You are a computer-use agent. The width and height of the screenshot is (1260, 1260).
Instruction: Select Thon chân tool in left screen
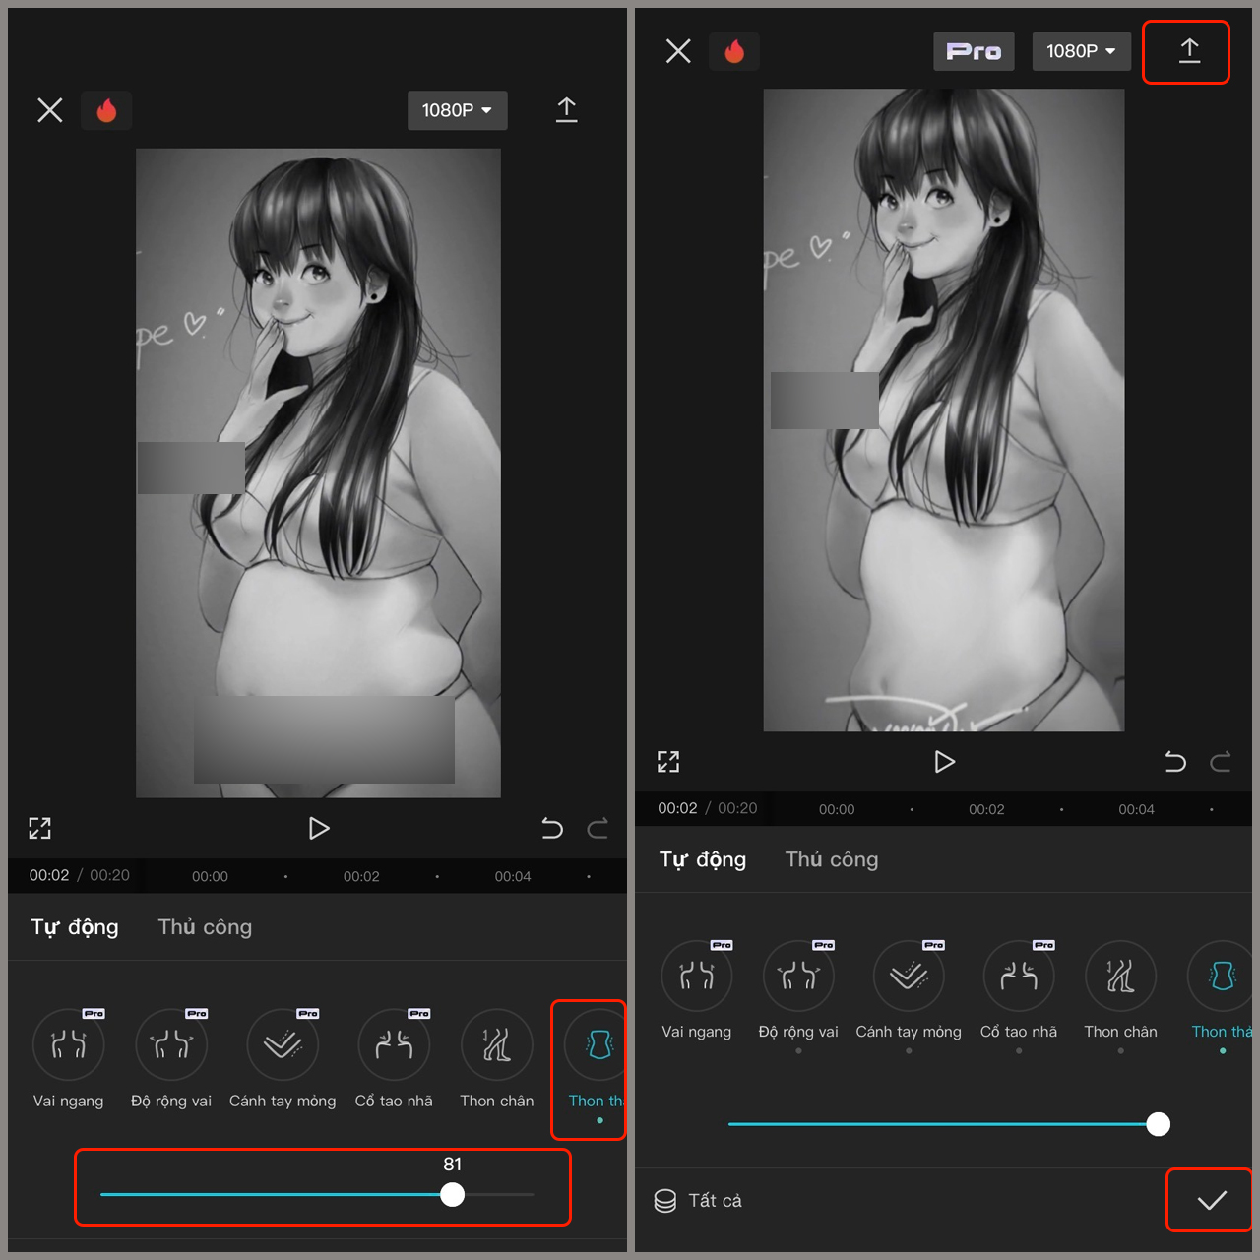[x=497, y=1060]
